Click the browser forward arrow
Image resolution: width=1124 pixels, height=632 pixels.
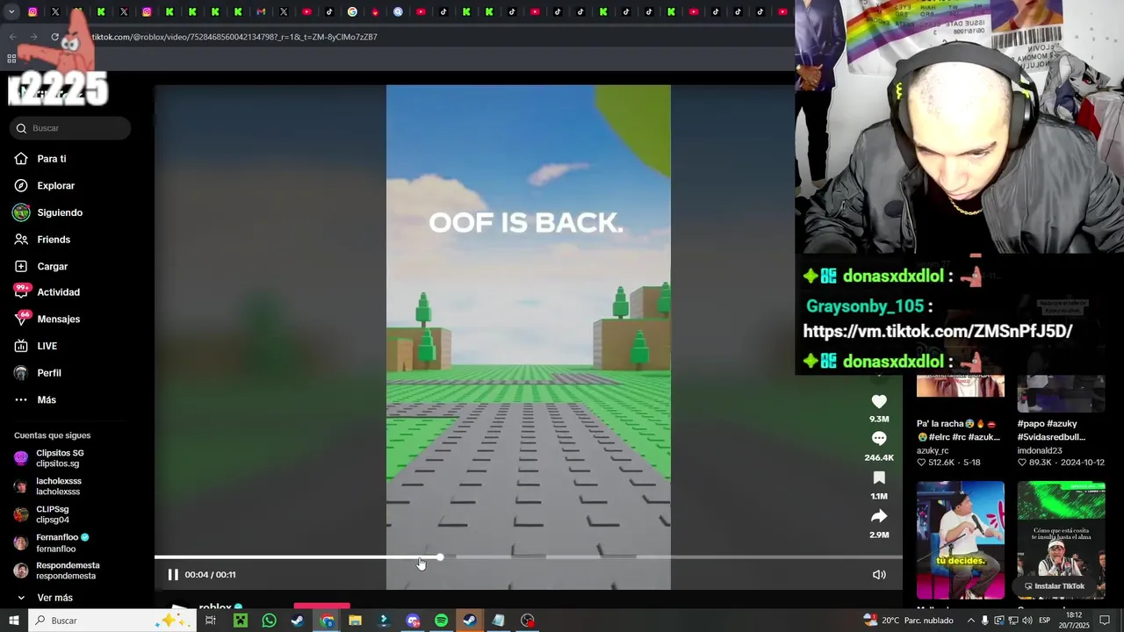tap(33, 37)
